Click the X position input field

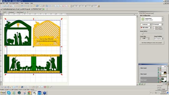pos(76,6)
